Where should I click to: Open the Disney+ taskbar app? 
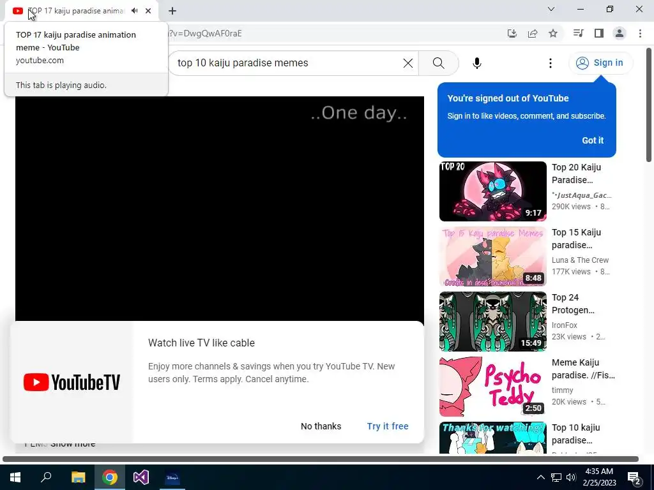point(172,477)
